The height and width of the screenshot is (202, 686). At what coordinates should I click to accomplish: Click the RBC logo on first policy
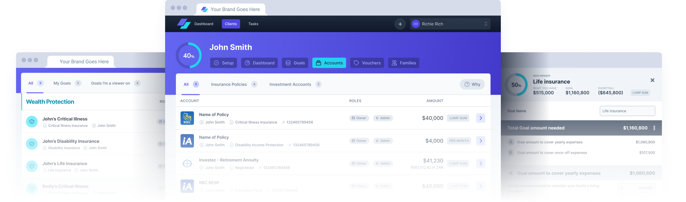[x=187, y=118]
